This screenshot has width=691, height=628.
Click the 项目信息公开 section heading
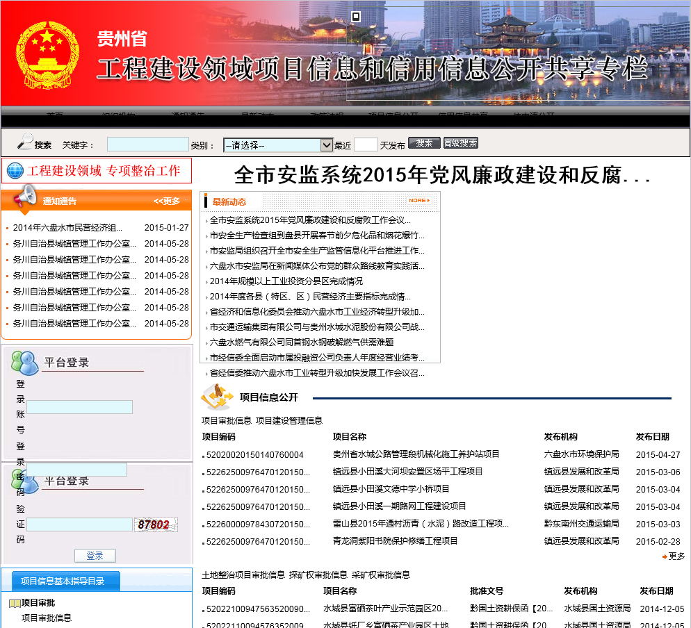269,397
